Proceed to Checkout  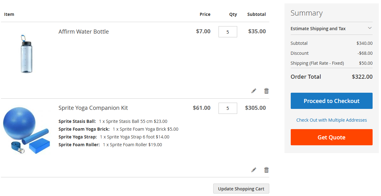pos(331,101)
